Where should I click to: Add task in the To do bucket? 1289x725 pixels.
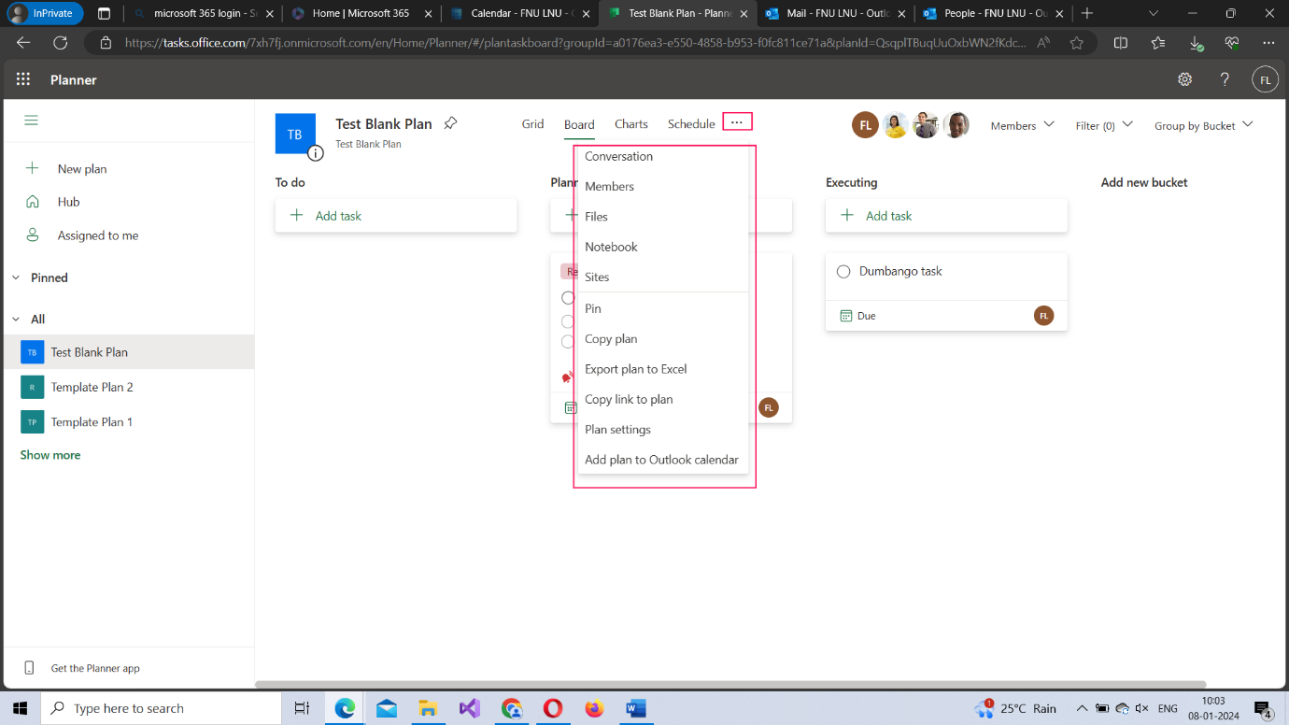(396, 216)
